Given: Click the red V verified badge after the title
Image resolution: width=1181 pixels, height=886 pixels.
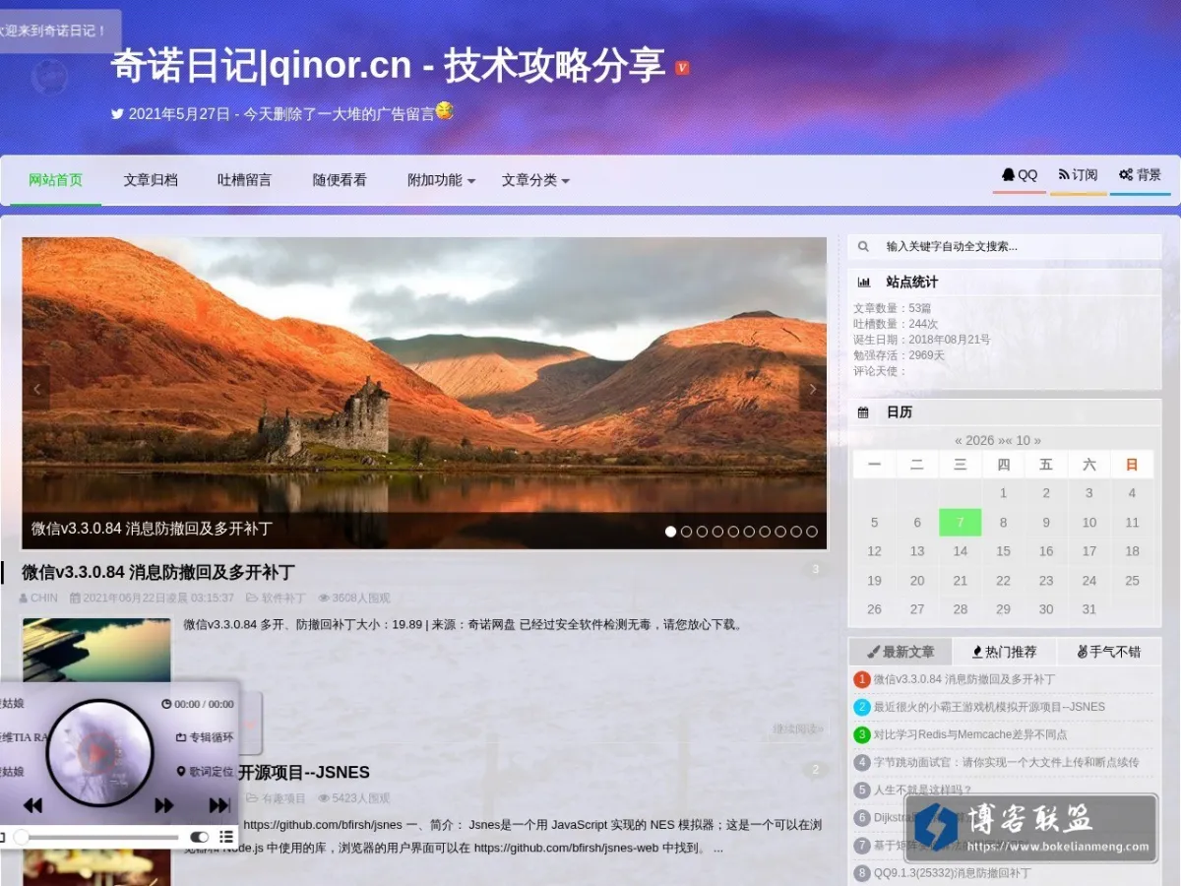Looking at the screenshot, I should pyautogui.click(x=682, y=68).
